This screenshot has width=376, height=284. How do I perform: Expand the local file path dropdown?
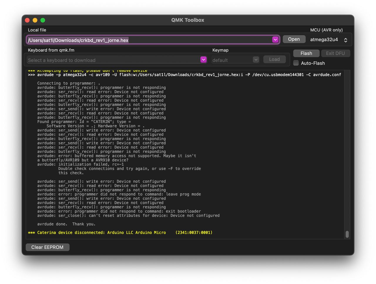coord(275,40)
